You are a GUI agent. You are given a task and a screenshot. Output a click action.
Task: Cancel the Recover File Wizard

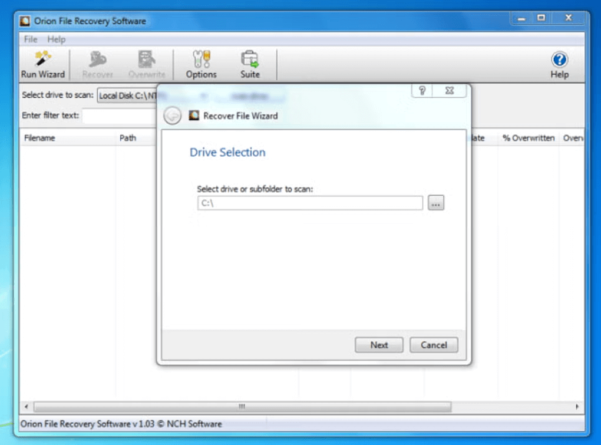(x=434, y=345)
